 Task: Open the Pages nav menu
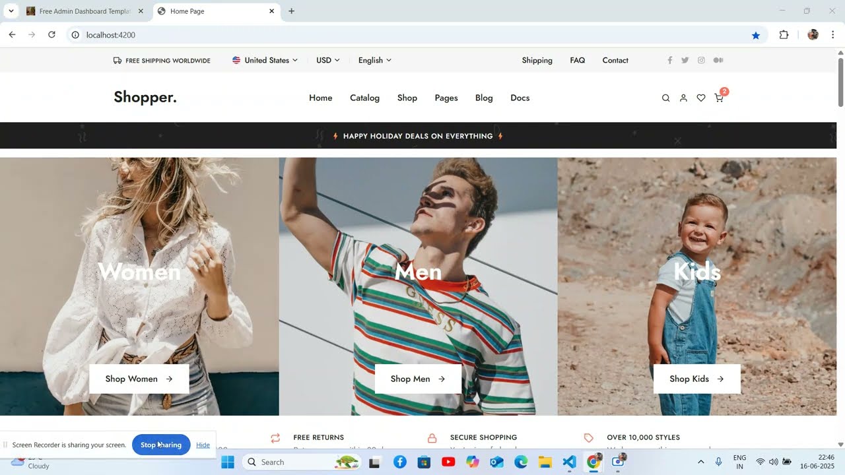pos(446,98)
